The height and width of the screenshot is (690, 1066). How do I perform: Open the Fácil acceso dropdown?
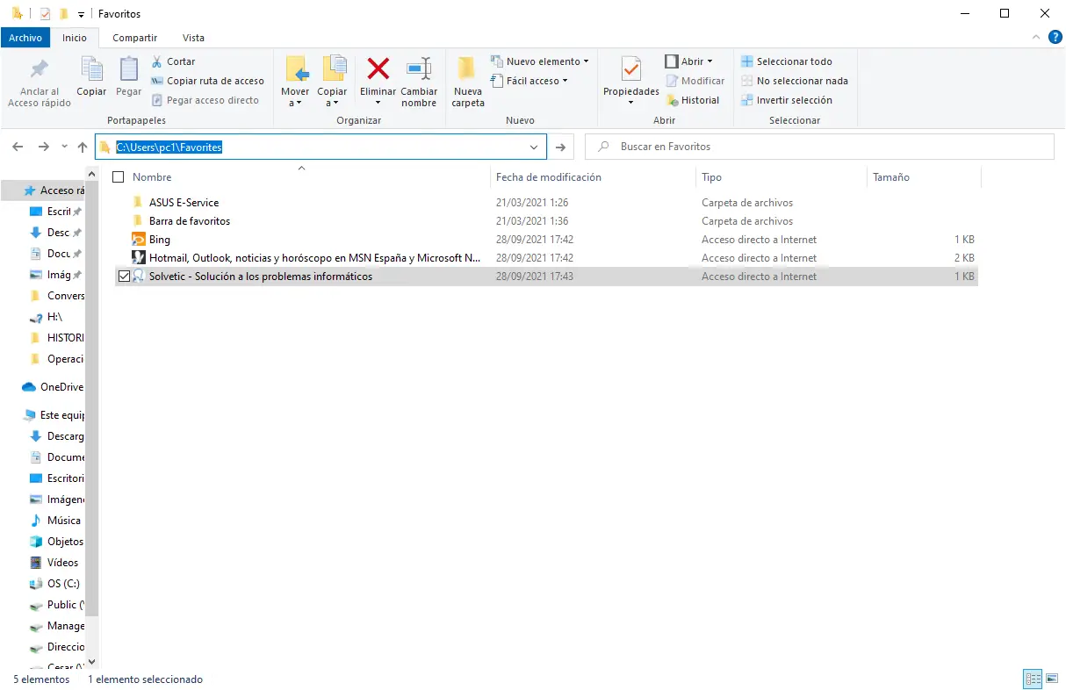[529, 81]
